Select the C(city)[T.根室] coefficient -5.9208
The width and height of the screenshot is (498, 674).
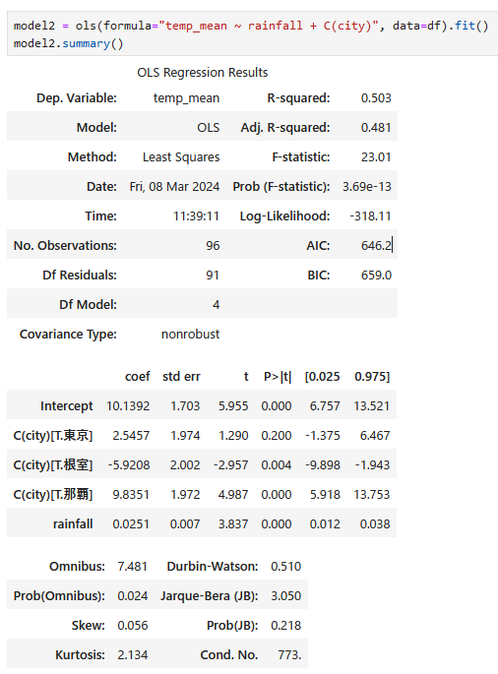tap(129, 465)
